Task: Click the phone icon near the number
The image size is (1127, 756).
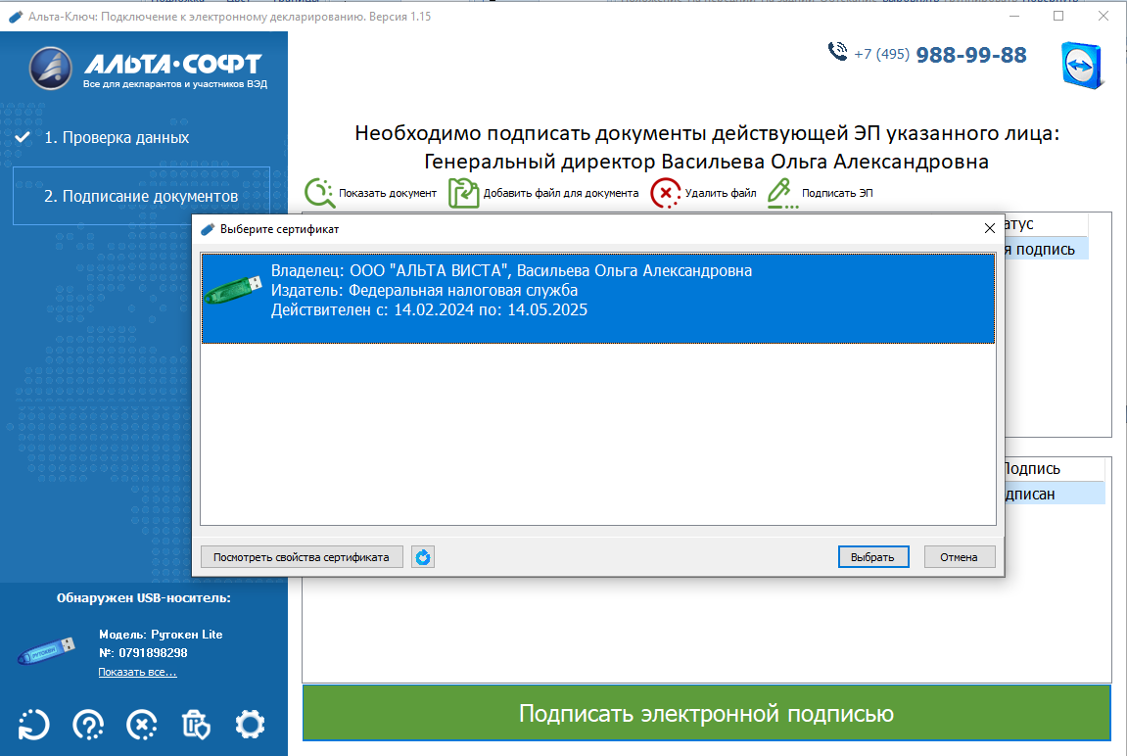Action: (837, 52)
